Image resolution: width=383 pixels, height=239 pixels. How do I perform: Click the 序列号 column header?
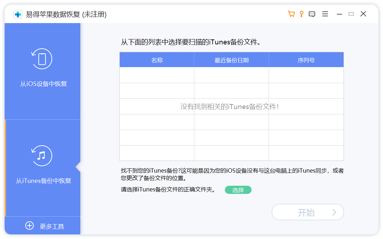click(x=306, y=59)
